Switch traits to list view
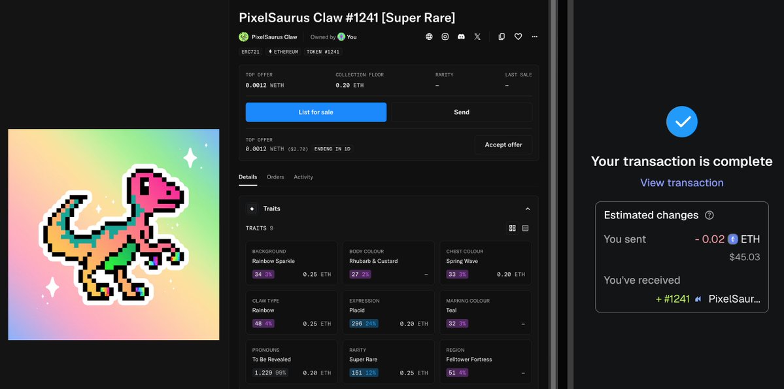The height and width of the screenshot is (389, 784). coord(525,228)
